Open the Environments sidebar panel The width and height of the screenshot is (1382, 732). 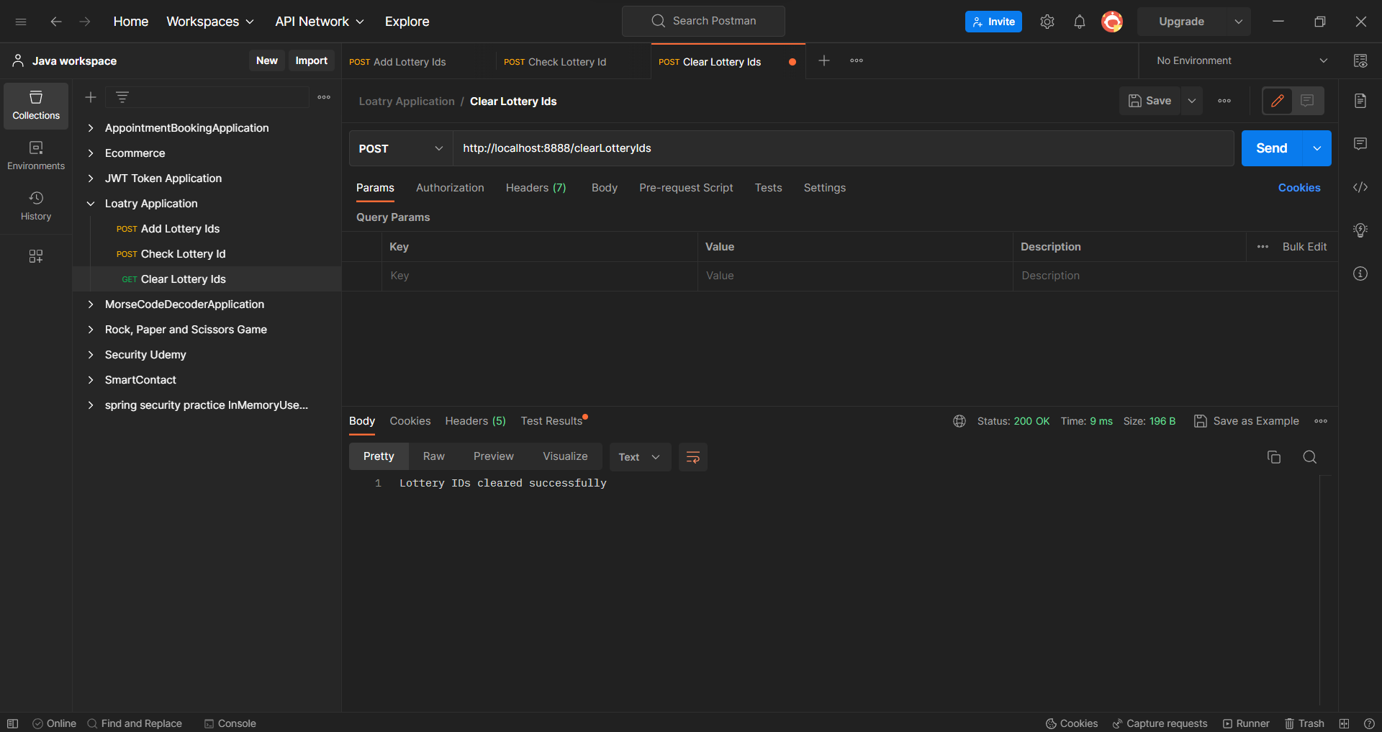coord(35,154)
